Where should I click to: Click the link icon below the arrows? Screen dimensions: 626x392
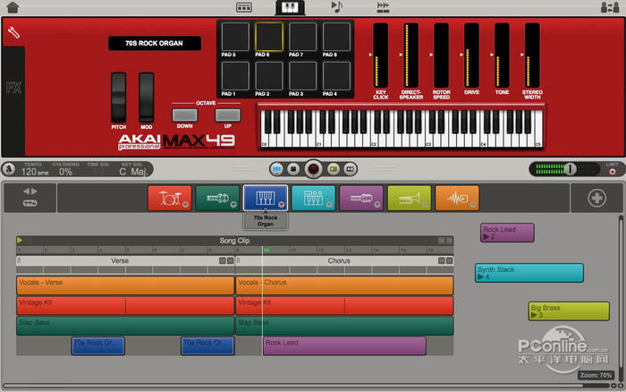(x=30, y=203)
